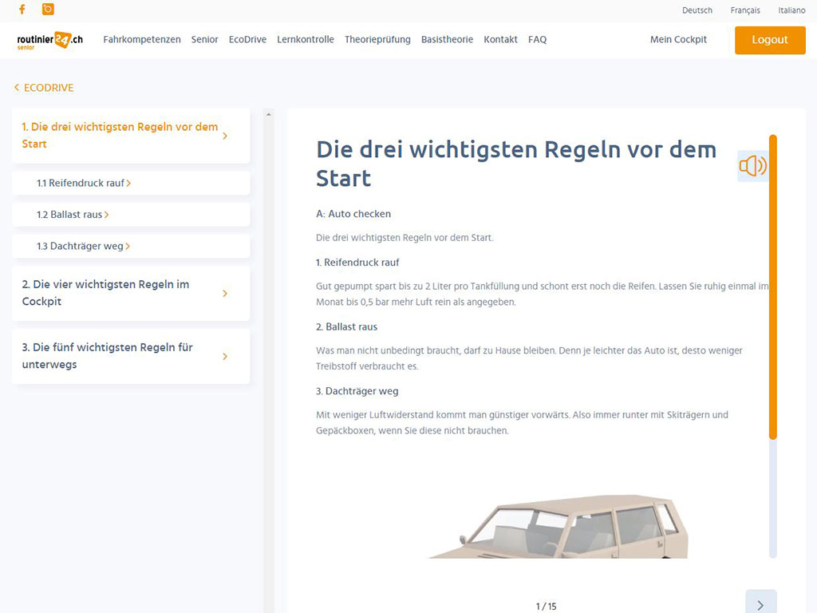
Task: Go to next page arrow button
Action: pos(760,604)
